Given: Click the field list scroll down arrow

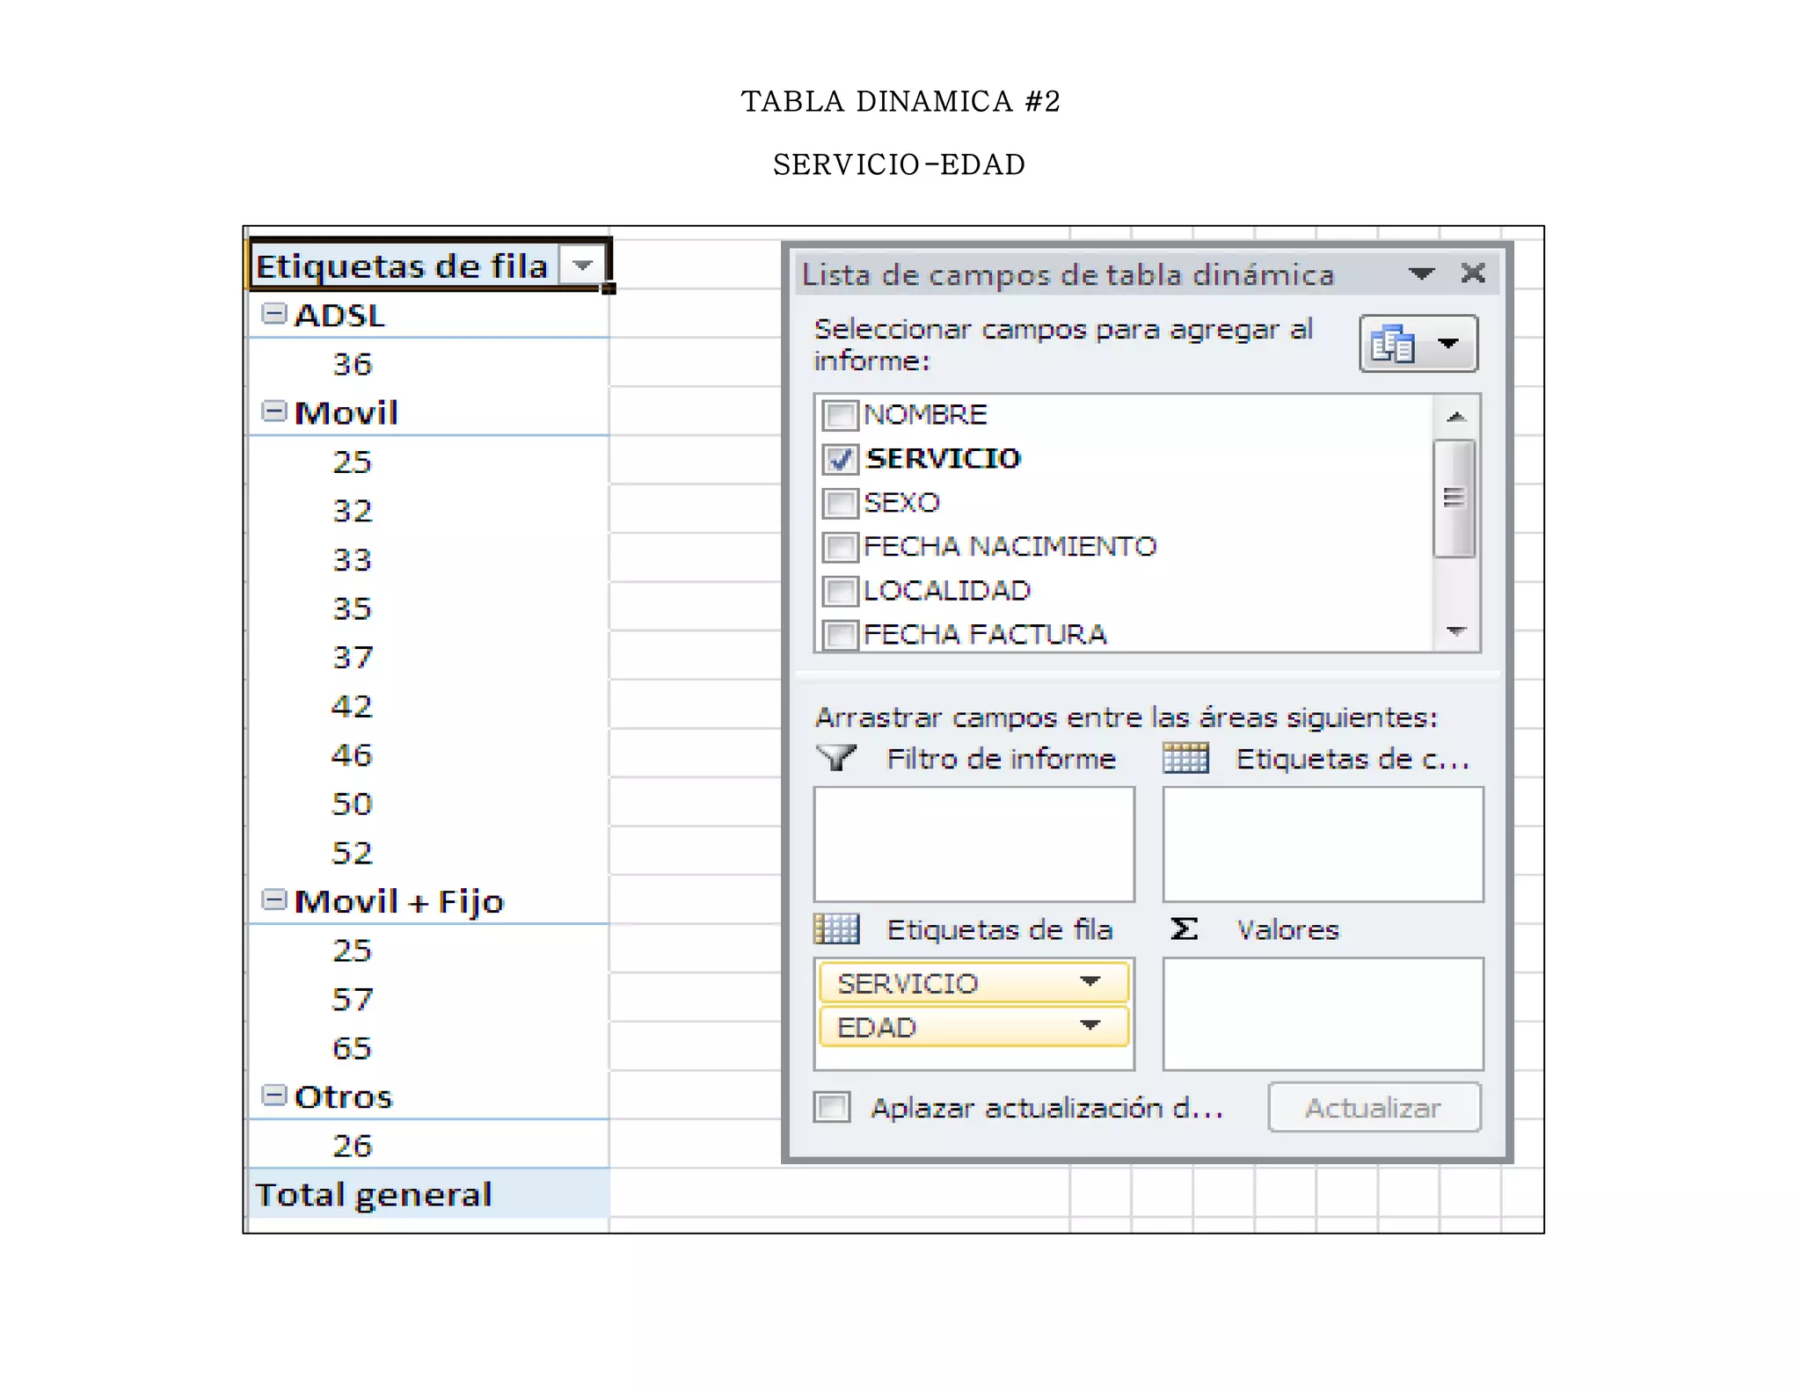Looking at the screenshot, I should click(1456, 630).
